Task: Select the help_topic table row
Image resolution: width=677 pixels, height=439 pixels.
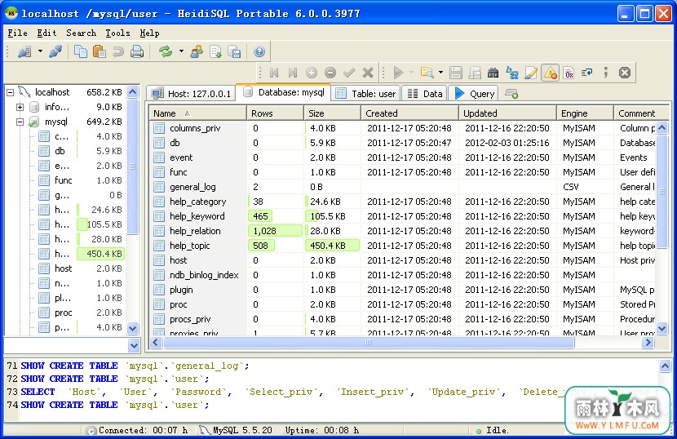Action: click(x=402, y=246)
